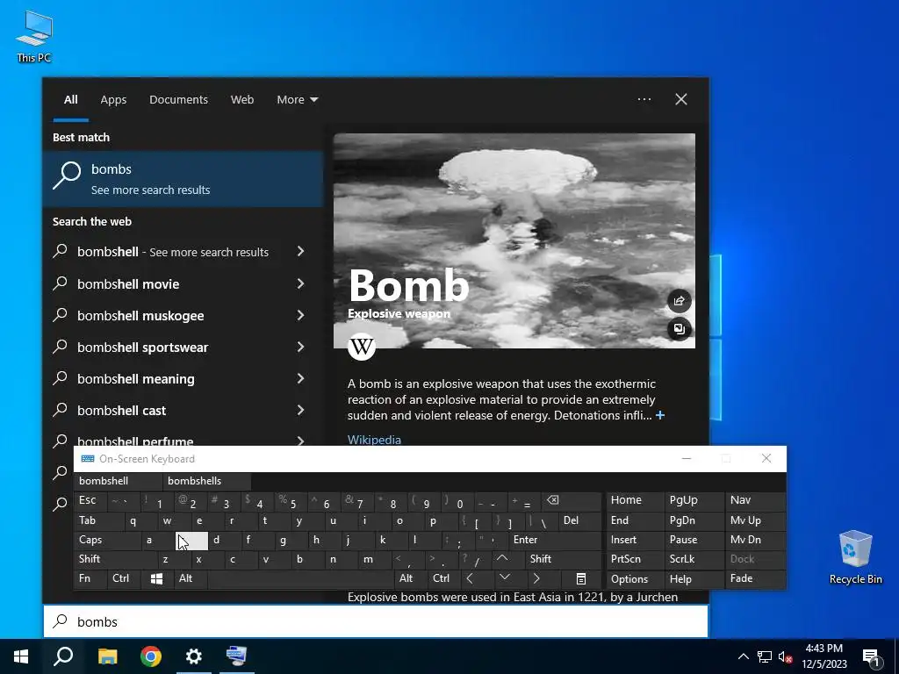
Task: Open the notification center icon
Action: 870,657
